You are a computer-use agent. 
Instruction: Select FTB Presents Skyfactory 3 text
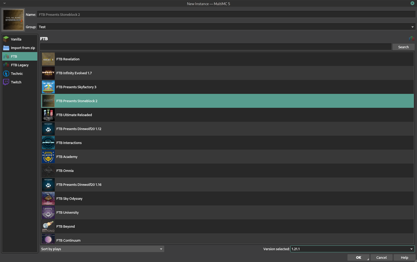pyautogui.click(x=76, y=87)
